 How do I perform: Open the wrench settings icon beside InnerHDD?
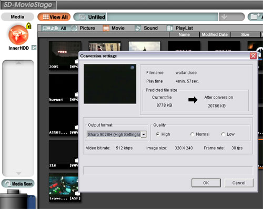click(34, 47)
